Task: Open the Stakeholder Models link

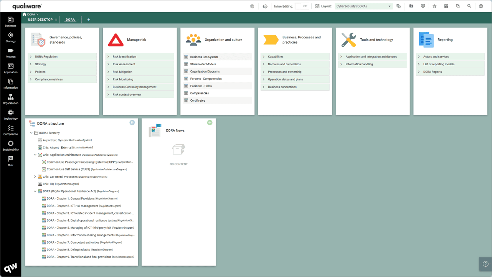Action: coord(203,64)
